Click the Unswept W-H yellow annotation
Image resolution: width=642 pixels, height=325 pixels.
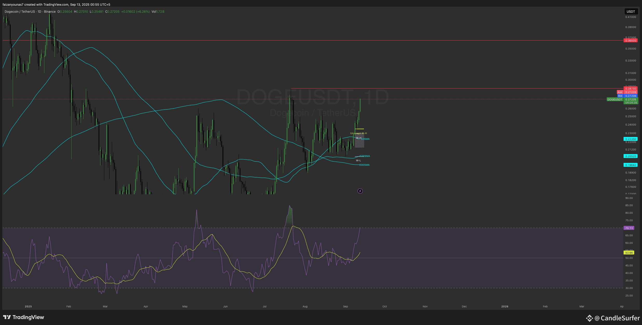pos(358,133)
